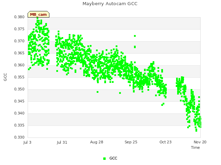Viewport: 221px width, 165px height.
Task: Click the y-axis label 0.330
Action: [x=19, y=137]
